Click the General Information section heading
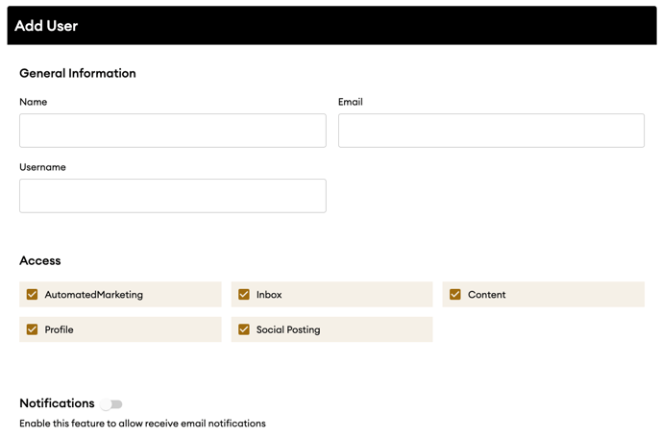The height and width of the screenshot is (437, 661). point(78,73)
